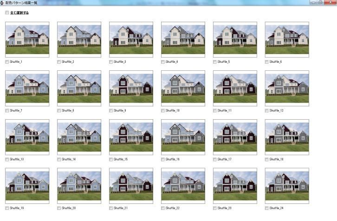This screenshot has height=221, width=337.
Task: View the Shuffle_24 house preview
Action: click(x=287, y=186)
